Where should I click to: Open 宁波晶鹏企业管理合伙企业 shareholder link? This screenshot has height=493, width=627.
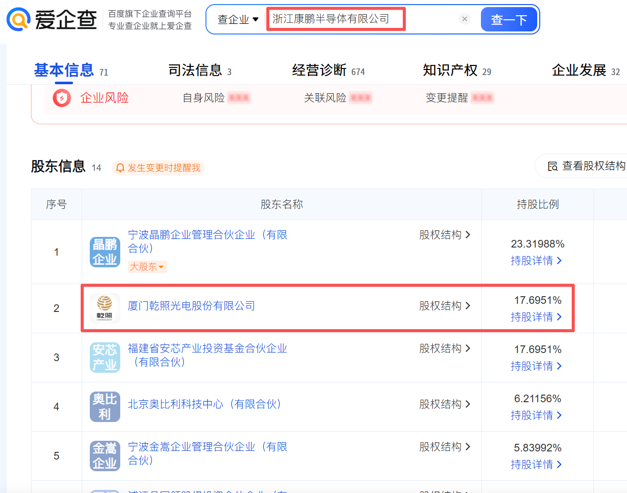coord(207,241)
